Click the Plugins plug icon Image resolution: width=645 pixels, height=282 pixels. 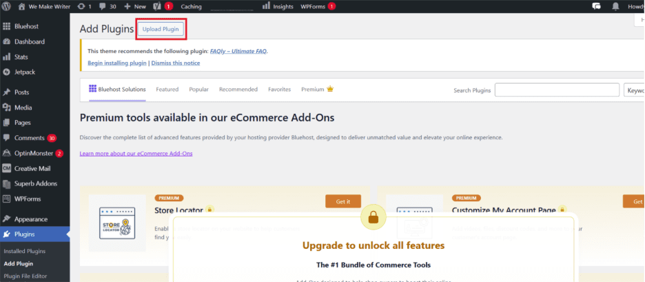[x=7, y=234]
